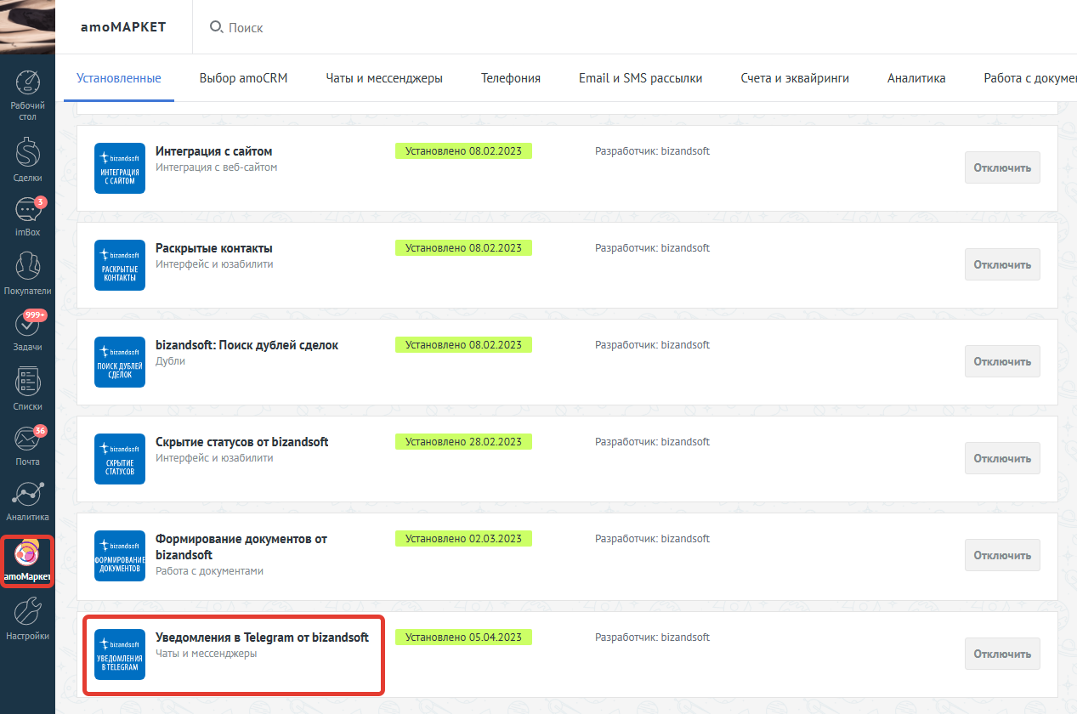This screenshot has width=1077, height=714.
Task: Go to Покупатели in the sidebar
Action: [x=27, y=274]
